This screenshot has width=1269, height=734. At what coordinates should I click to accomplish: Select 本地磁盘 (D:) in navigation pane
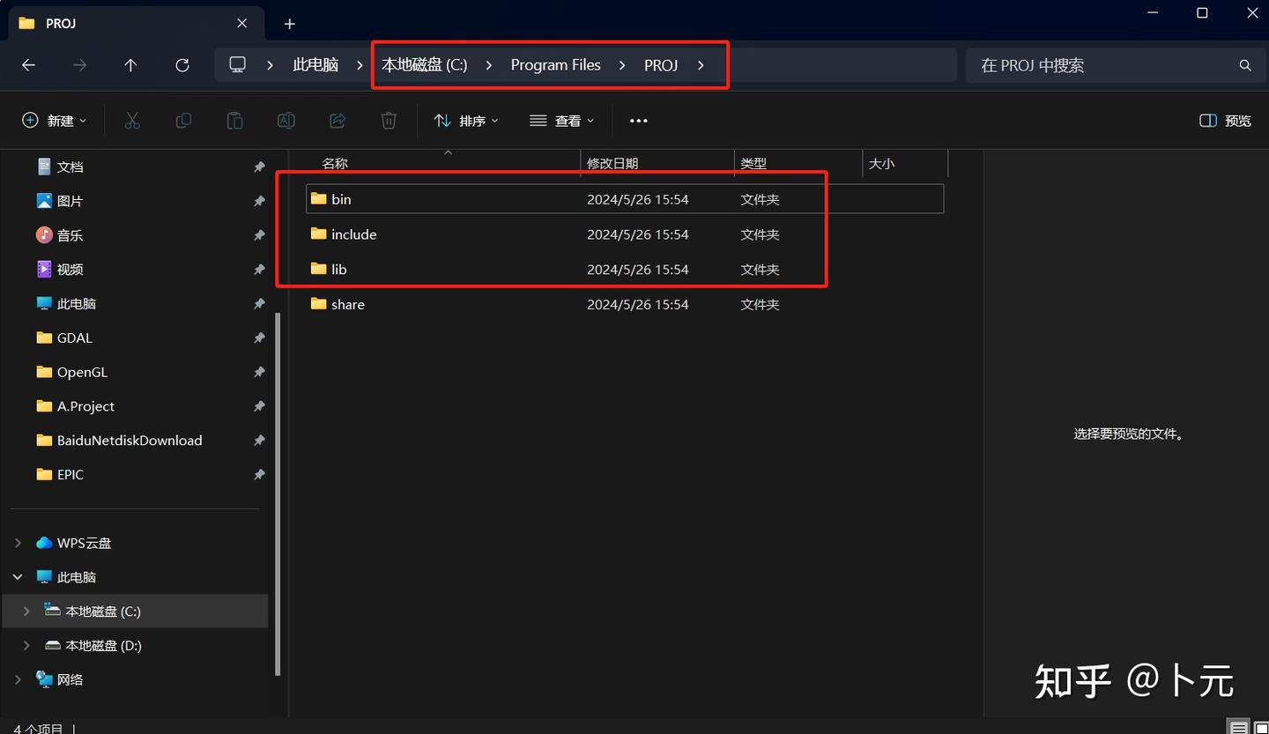coord(103,646)
